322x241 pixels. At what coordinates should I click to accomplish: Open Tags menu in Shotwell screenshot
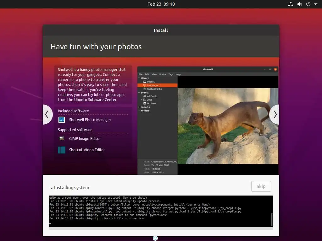(x=171, y=74)
